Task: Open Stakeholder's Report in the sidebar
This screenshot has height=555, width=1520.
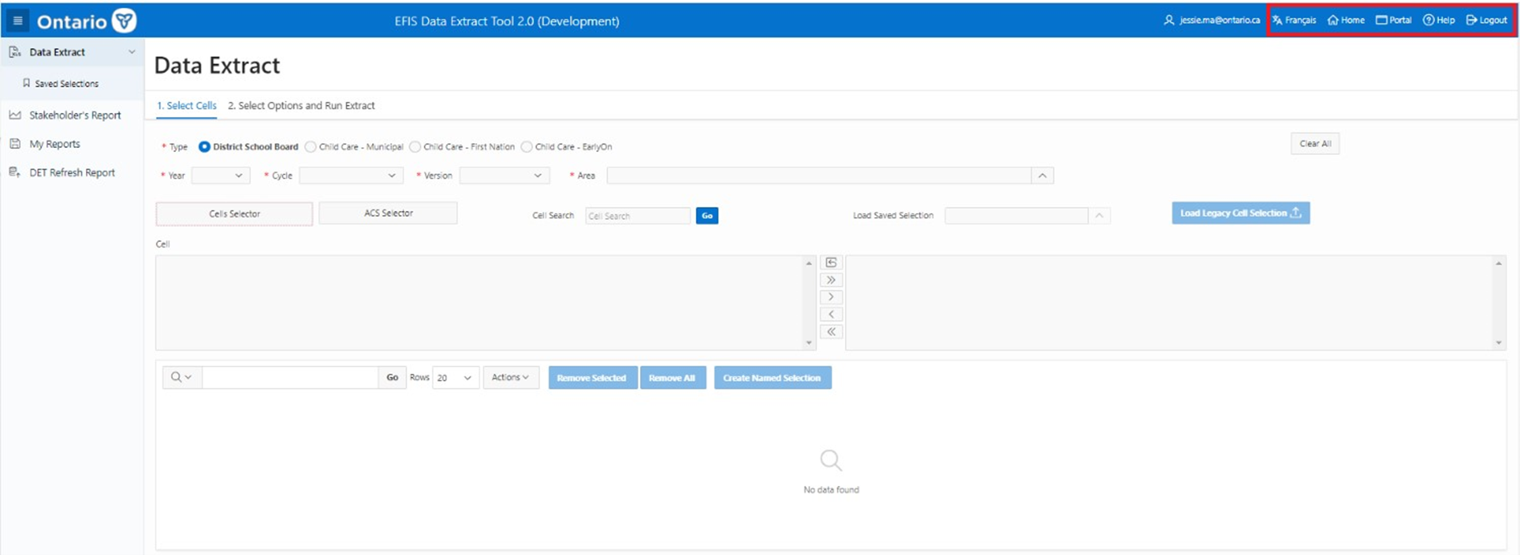Action: coord(74,116)
